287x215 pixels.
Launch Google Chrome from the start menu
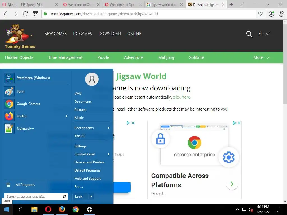click(x=36, y=104)
